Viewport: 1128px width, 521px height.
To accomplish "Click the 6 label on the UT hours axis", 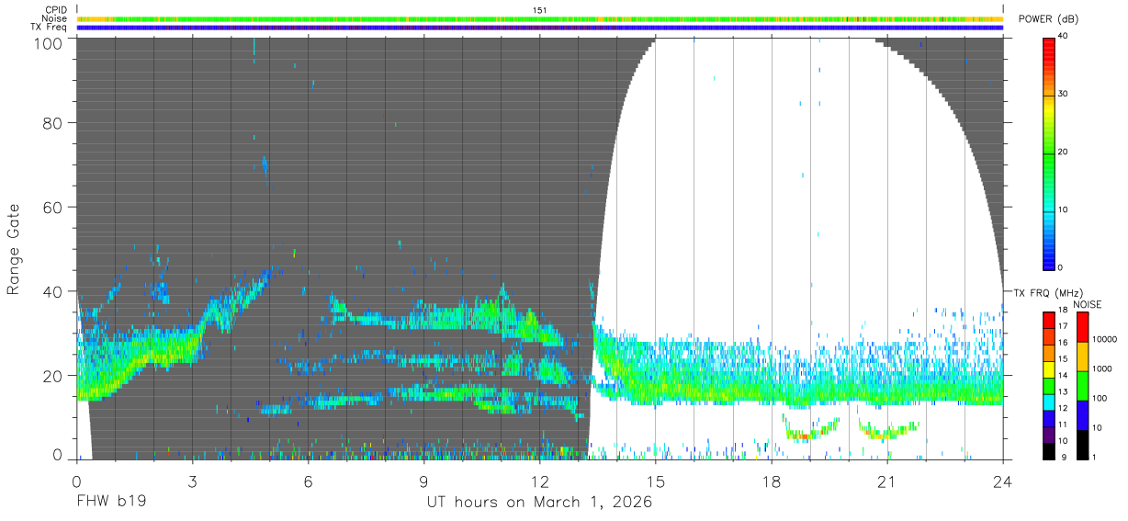I will click(309, 481).
